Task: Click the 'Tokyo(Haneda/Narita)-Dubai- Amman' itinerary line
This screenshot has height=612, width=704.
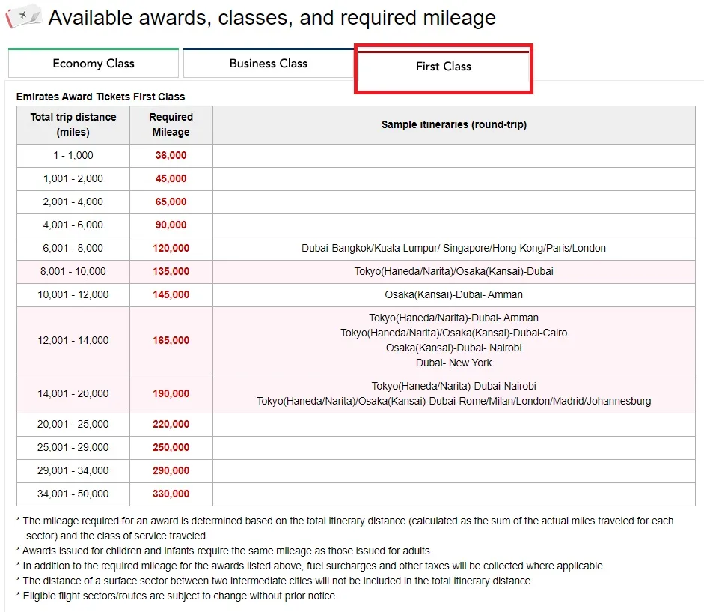Action: 453,318
